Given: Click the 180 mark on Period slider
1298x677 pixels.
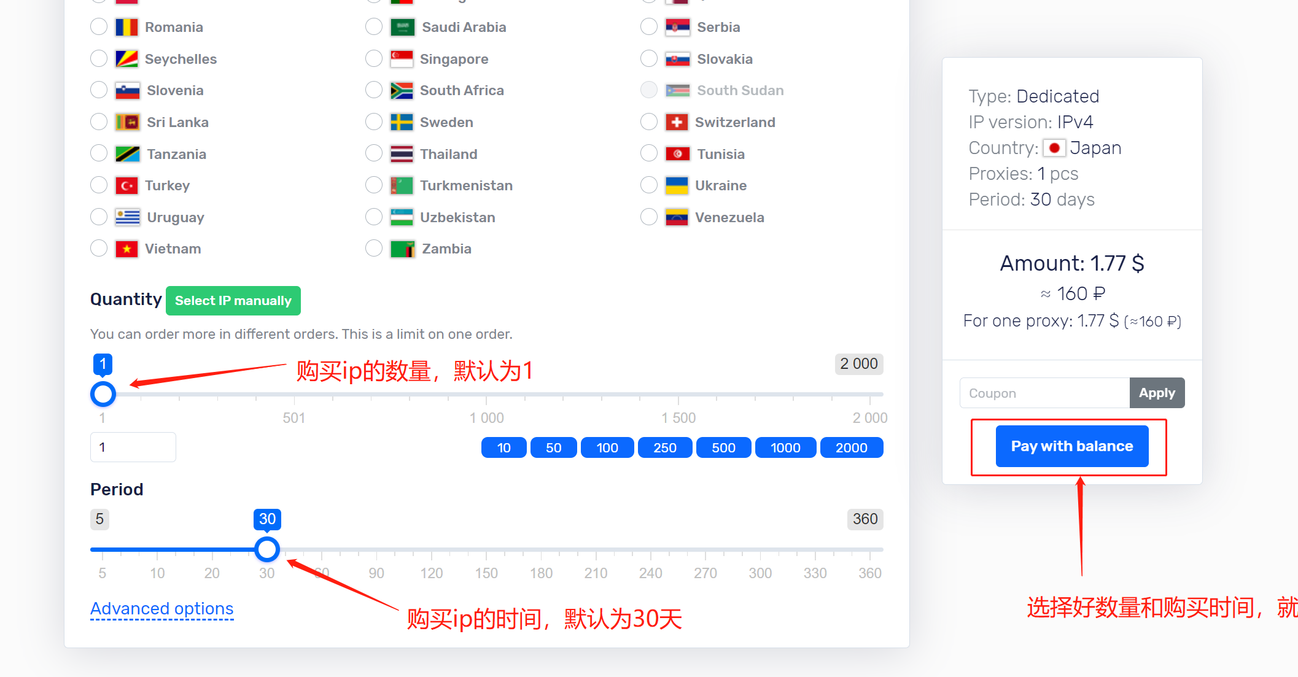Looking at the screenshot, I should pyautogui.click(x=542, y=573).
